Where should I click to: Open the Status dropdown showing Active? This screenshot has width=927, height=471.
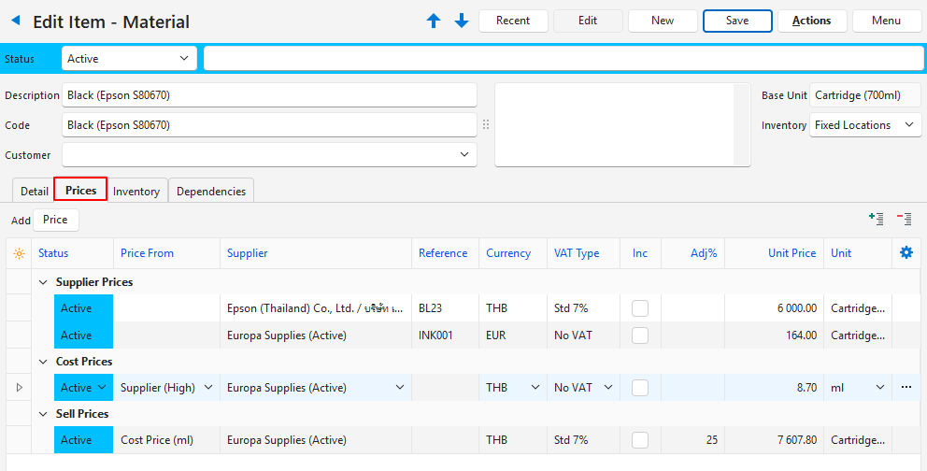coord(129,58)
